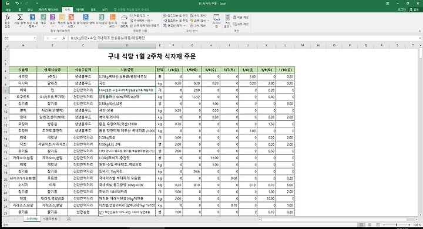
Task: Click the Name Box showing D7
Action: coord(18,38)
